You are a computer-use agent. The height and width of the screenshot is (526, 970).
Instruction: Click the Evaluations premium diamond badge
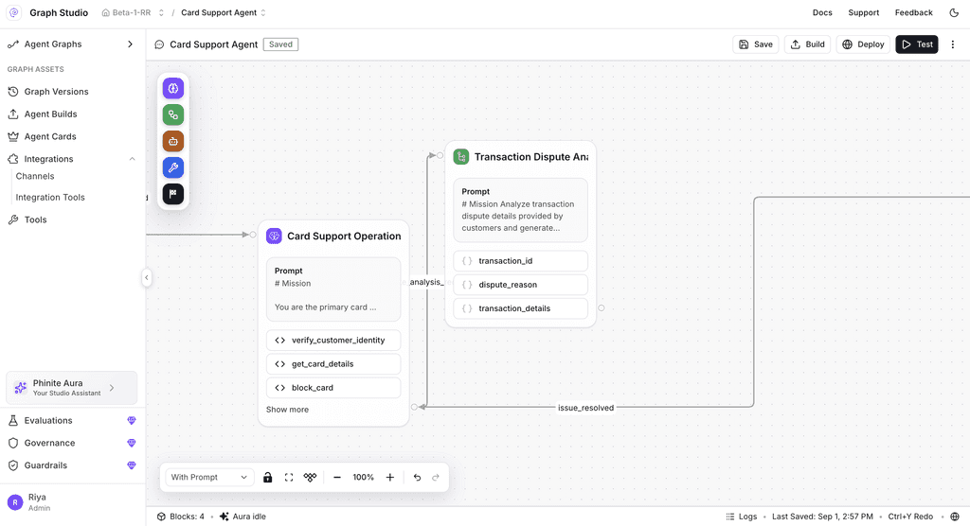pos(131,420)
